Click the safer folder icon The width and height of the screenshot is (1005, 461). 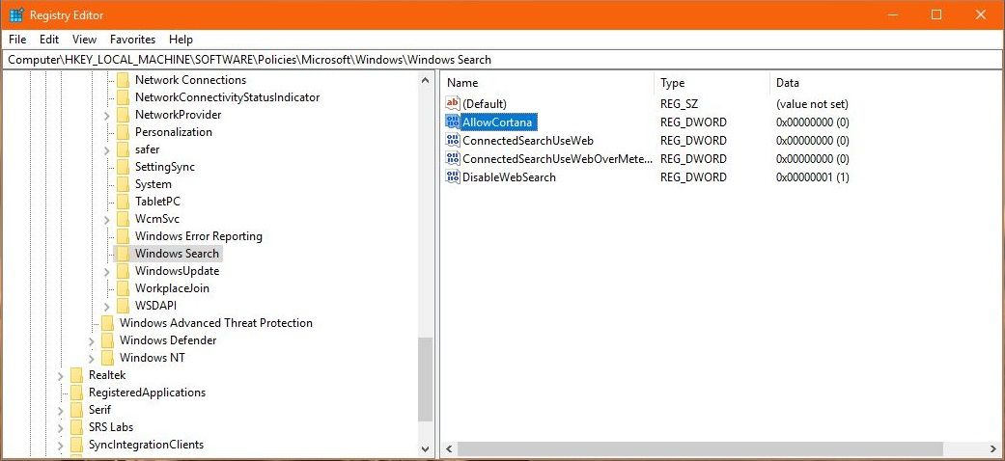[x=123, y=149]
